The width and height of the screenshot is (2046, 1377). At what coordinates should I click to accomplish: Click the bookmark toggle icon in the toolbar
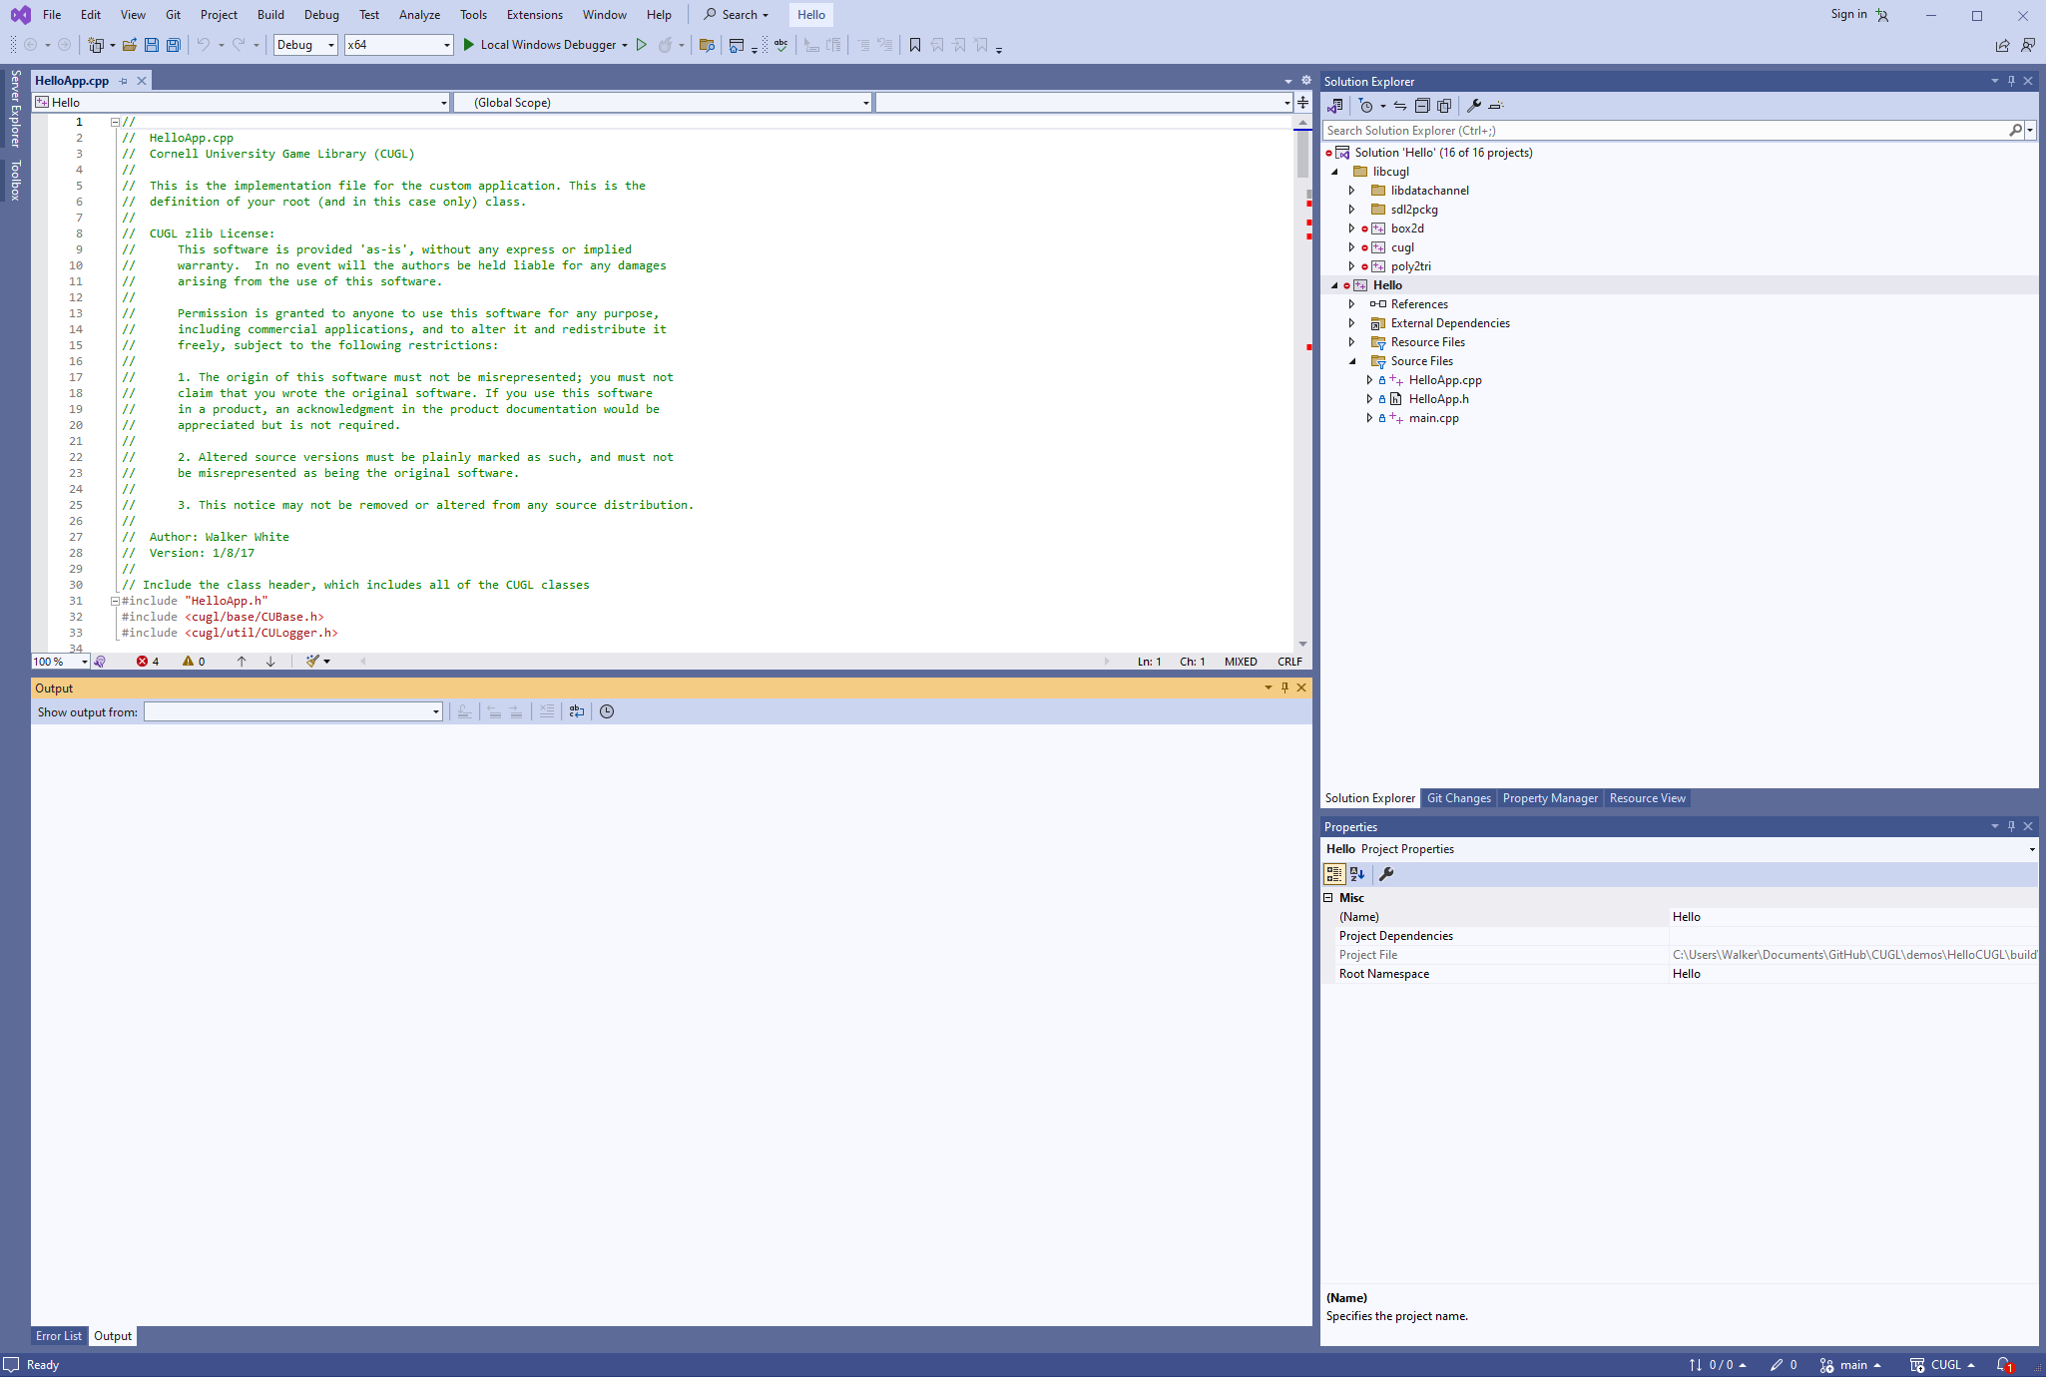pyautogui.click(x=914, y=45)
